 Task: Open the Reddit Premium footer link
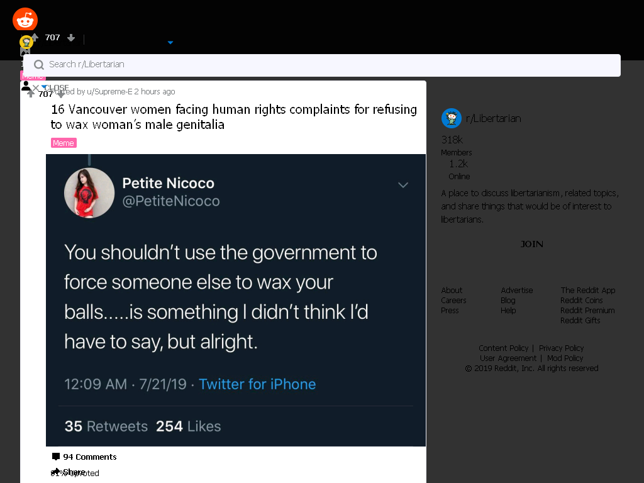pyautogui.click(x=587, y=311)
